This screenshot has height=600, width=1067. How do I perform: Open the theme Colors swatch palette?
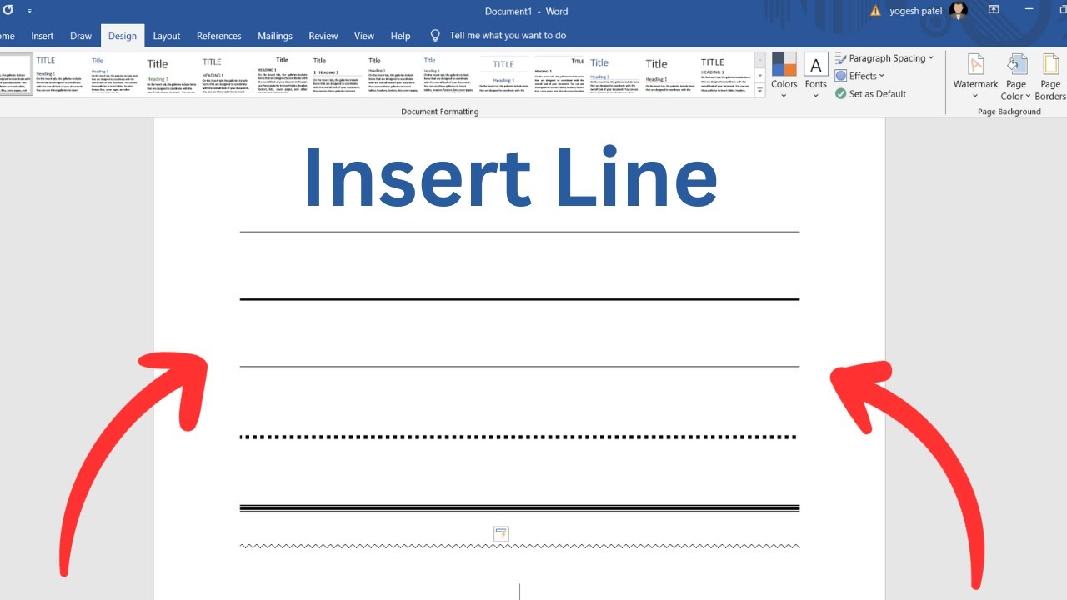tap(784, 74)
